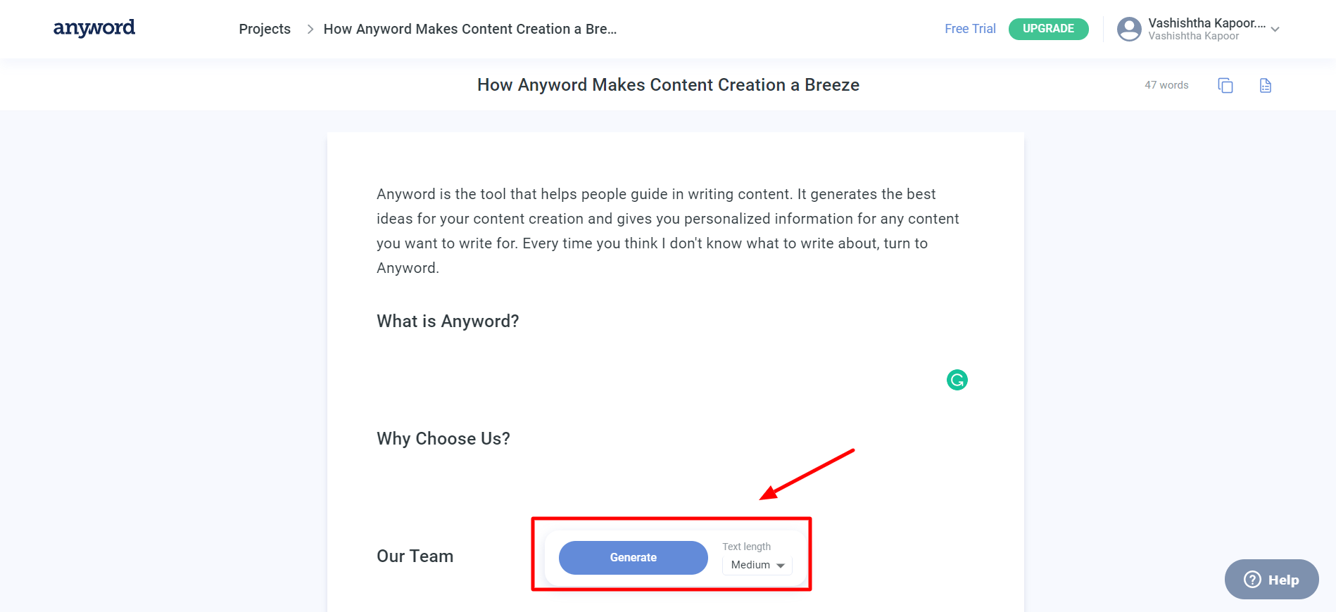1336x612 pixels.
Task: Click the question mark Help icon
Action: click(x=1253, y=580)
